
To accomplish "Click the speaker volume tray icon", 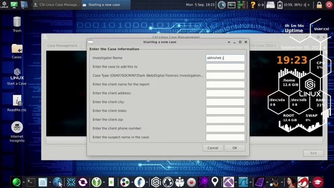I will (306, 5).
